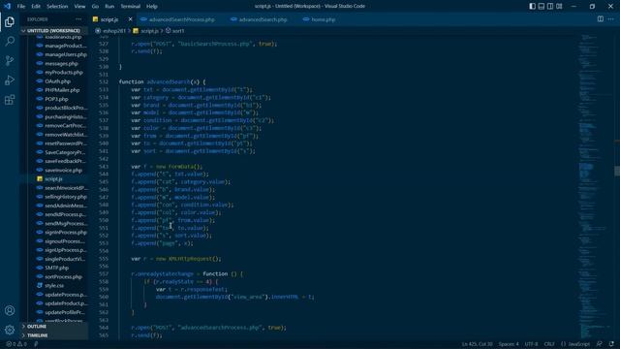
Task: Open style.css in the explorer
Action: click(54, 286)
